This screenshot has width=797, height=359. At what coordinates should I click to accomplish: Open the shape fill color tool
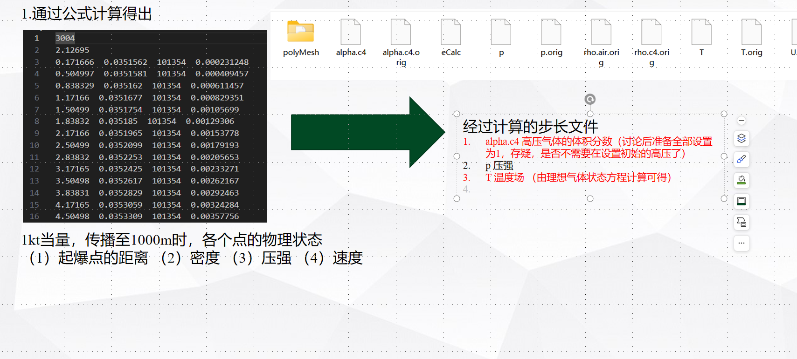pos(742,180)
